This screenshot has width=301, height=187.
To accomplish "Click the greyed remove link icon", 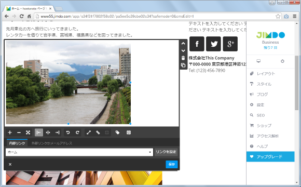I will pos(107,132).
